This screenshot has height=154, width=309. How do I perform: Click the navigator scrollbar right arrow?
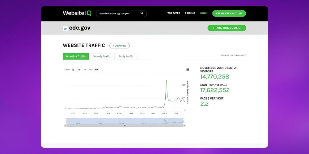pos(184,126)
